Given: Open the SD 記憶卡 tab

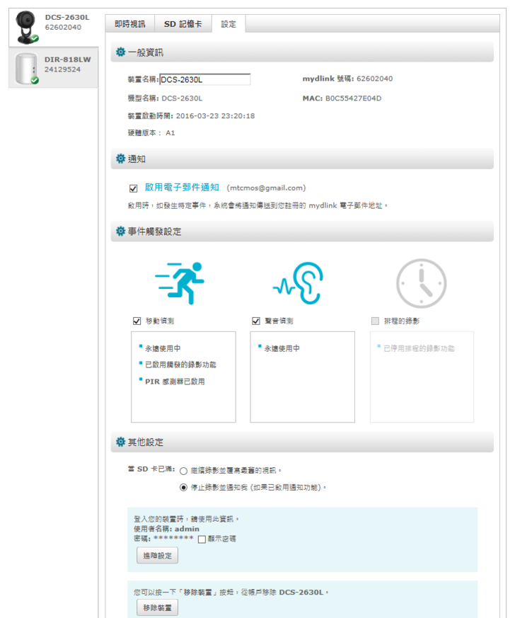Looking at the screenshot, I should pos(183,24).
